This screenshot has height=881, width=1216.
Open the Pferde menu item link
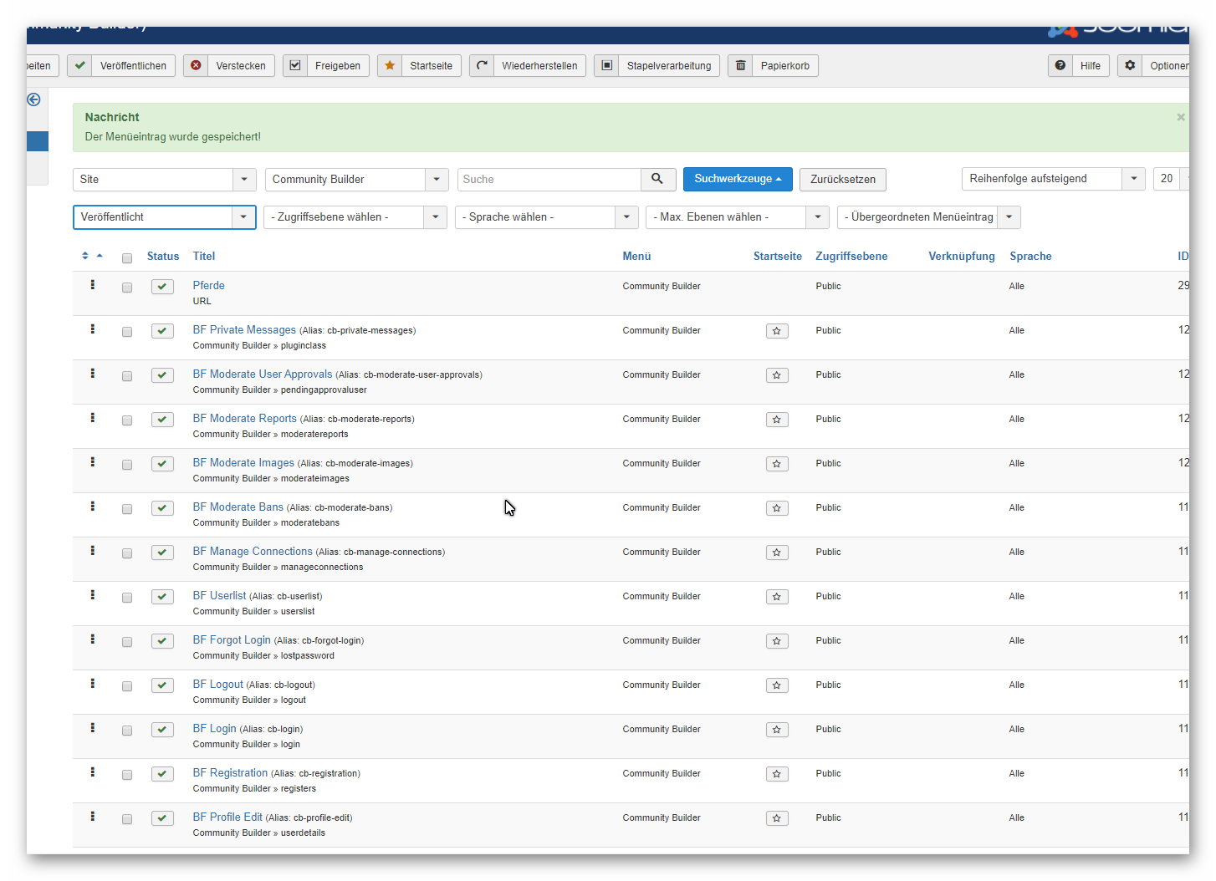[x=209, y=286]
